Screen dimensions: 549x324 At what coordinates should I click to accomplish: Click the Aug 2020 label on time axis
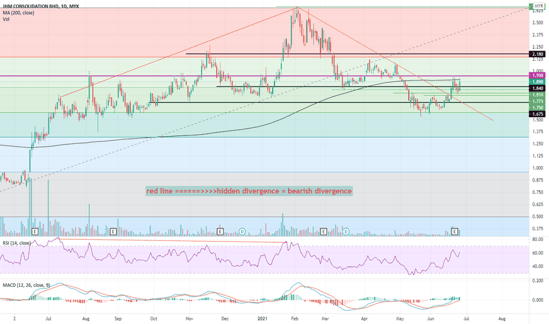[x=86, y=318]
